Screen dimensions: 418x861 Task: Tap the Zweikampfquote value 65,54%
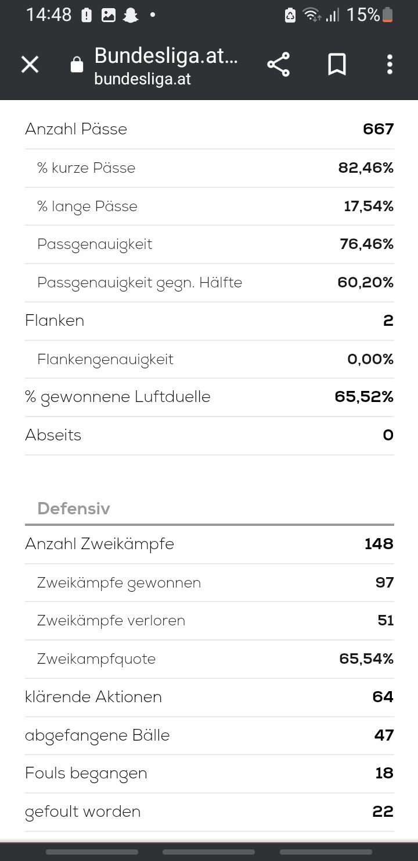(x=366, y=659)
